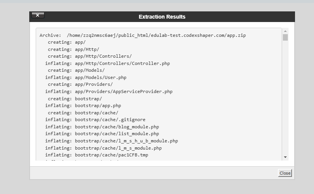The width and height of the screenshot is (314, 194).
Task: Click the bootstrap/app.php inflating line
Action: (x=83, y=106)
